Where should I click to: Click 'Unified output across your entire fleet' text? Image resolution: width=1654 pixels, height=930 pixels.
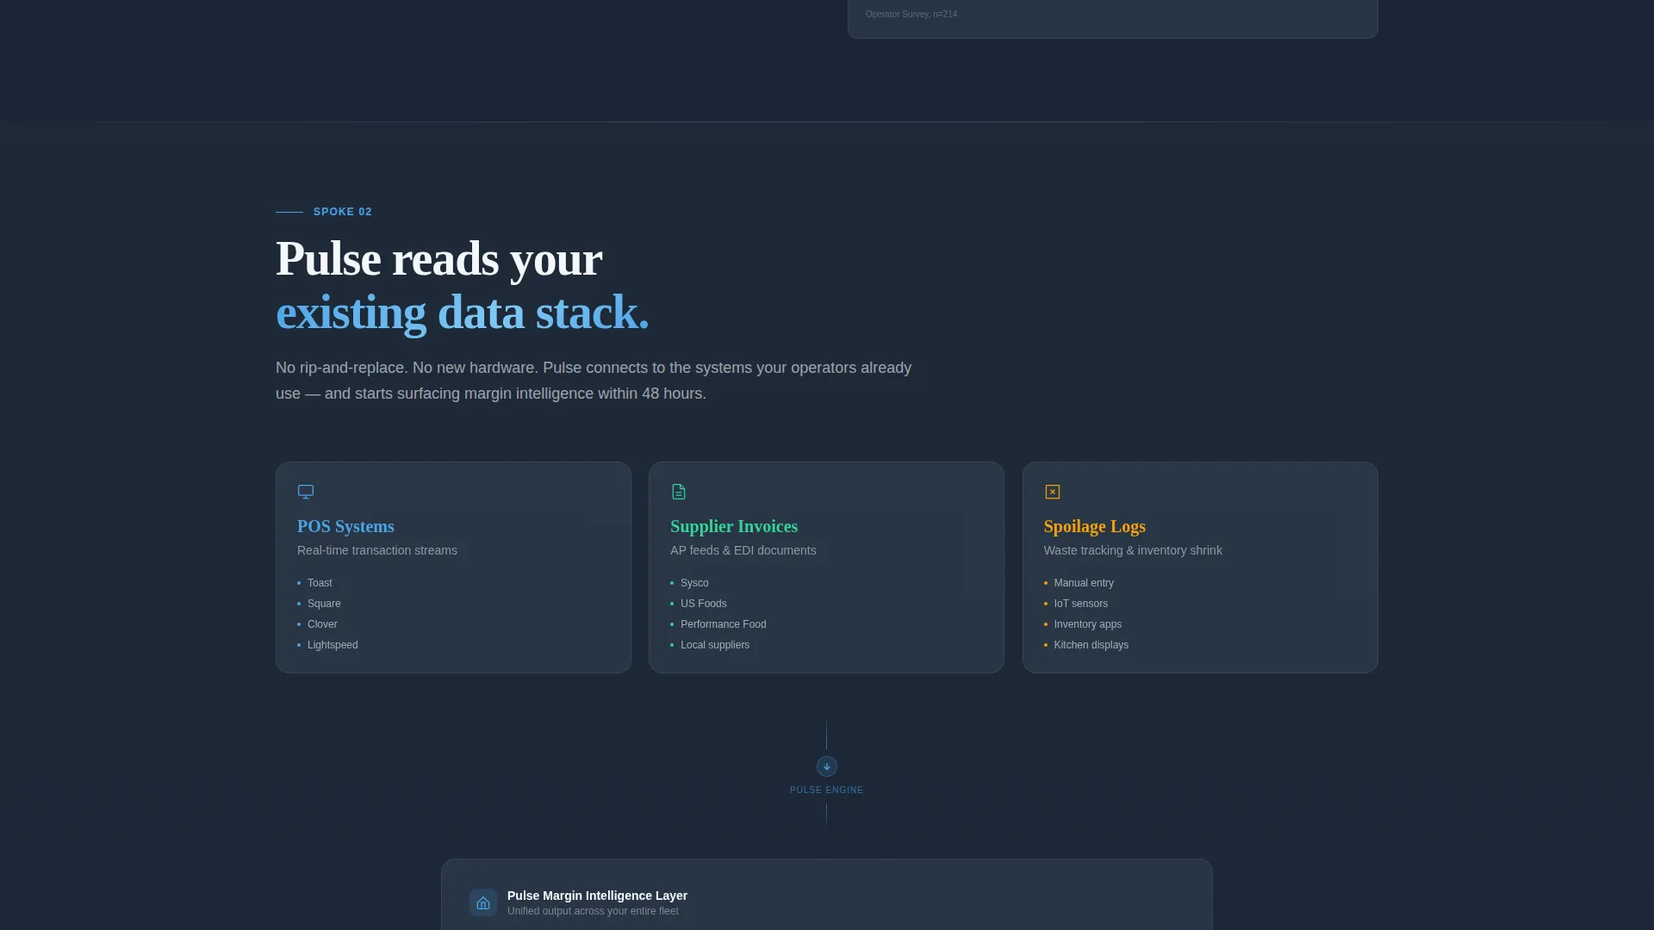coord(593,911)
